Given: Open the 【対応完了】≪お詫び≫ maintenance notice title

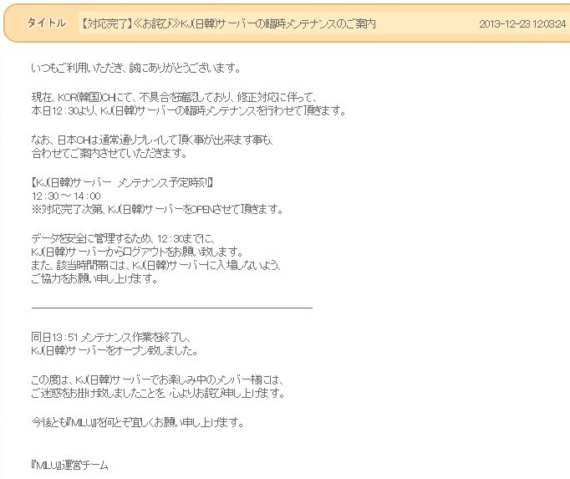Looking at the screenshot, I should tap(229, 23).
